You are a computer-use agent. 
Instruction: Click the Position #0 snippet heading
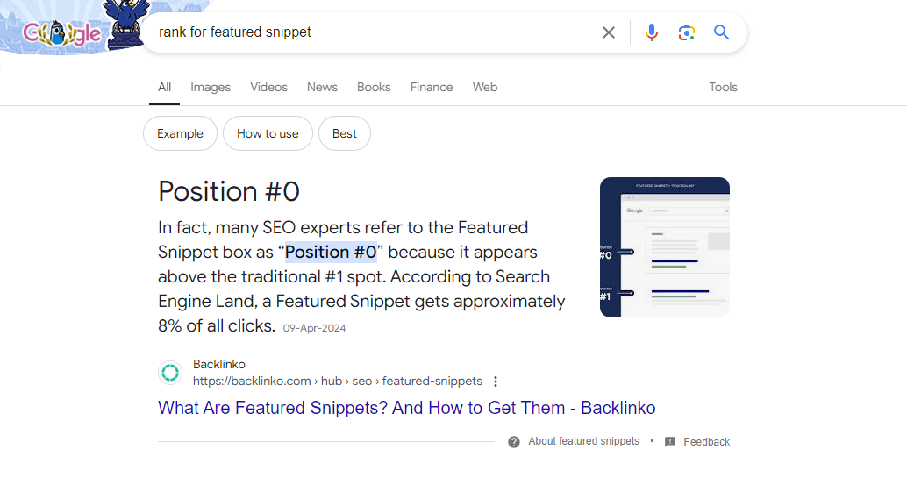pyautogui.click(x=228, y=191)
